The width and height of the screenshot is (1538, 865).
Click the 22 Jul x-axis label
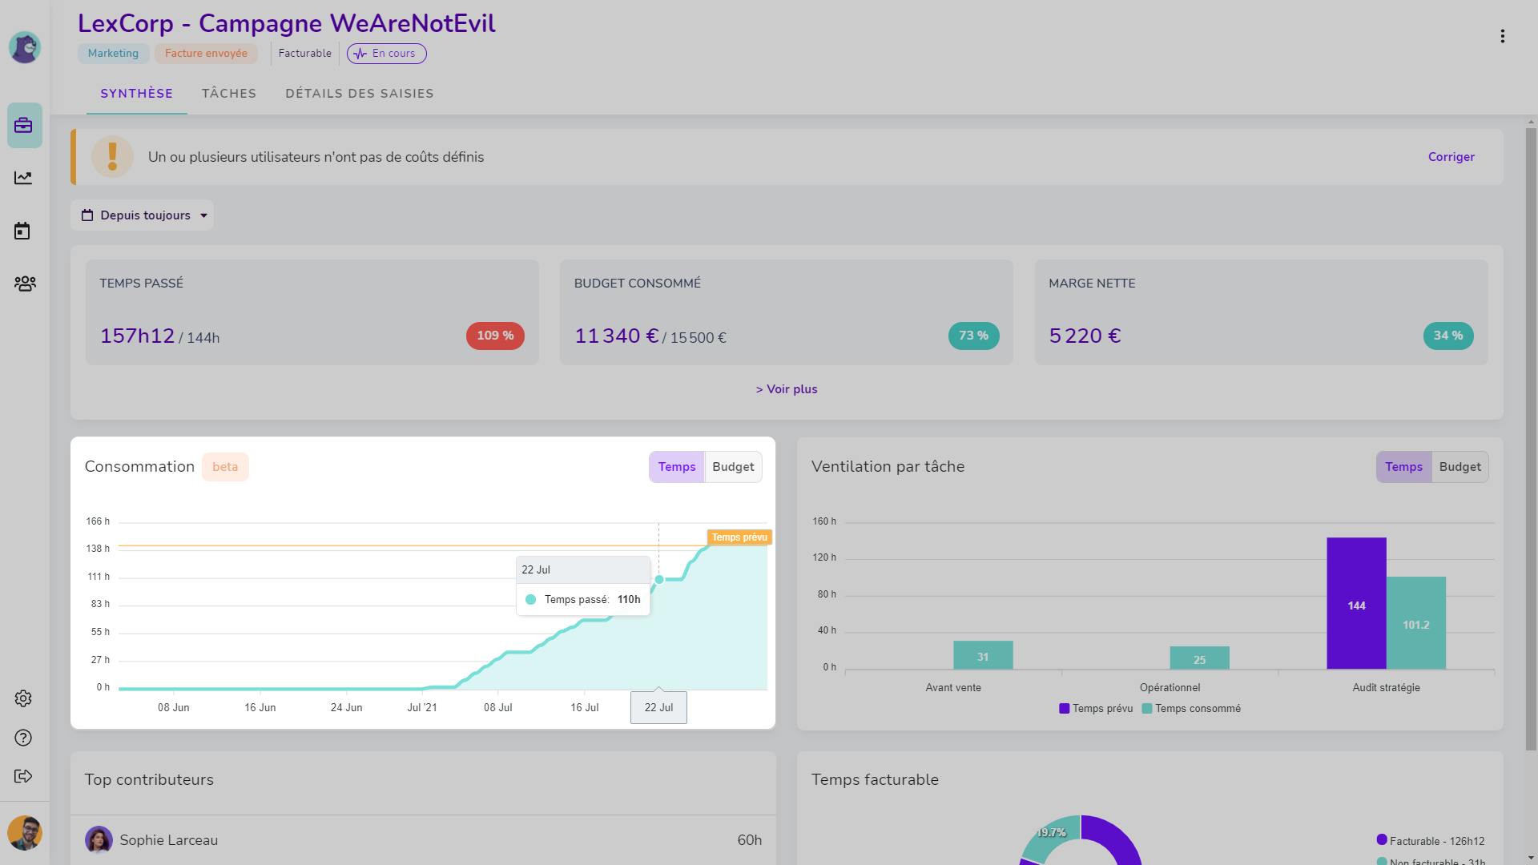[658, 708]
